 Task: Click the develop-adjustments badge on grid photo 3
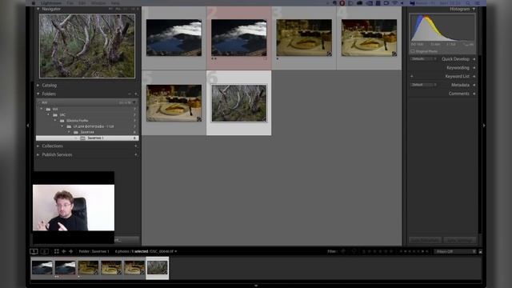pyautogui.click(x=329, y=54)
